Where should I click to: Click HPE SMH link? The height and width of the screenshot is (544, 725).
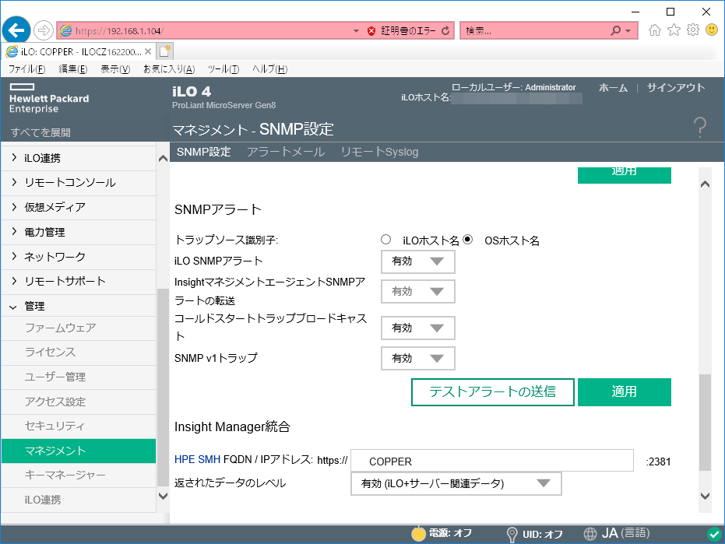click(x=198, y=459)
